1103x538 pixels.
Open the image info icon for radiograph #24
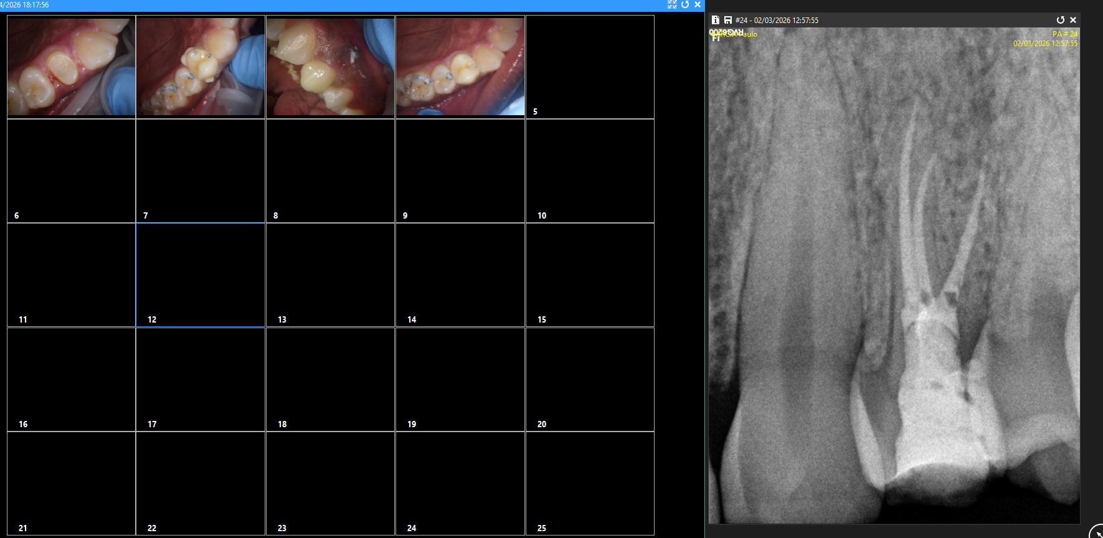click(x=716, y=20)
